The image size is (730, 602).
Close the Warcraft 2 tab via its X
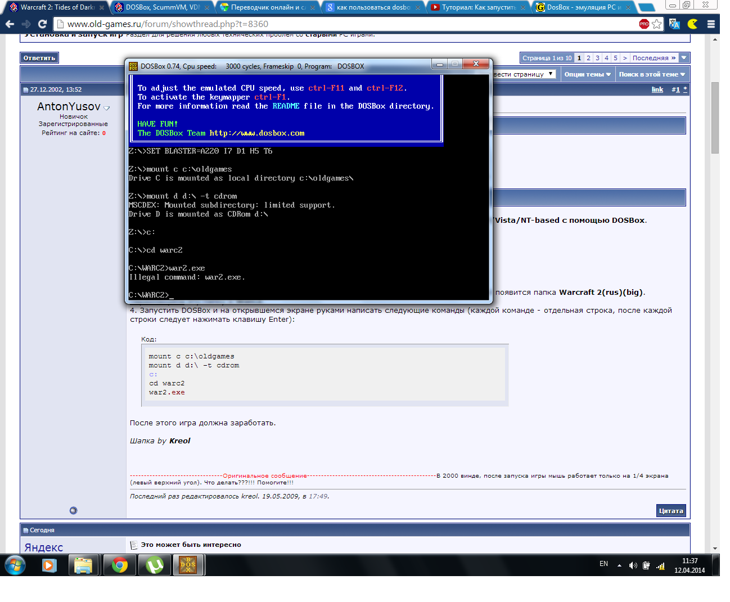102,8
